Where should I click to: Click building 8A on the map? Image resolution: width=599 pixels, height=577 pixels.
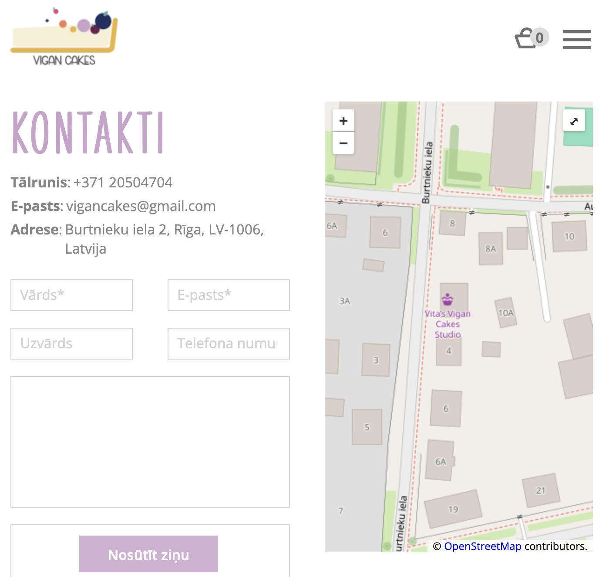[491, 248]
